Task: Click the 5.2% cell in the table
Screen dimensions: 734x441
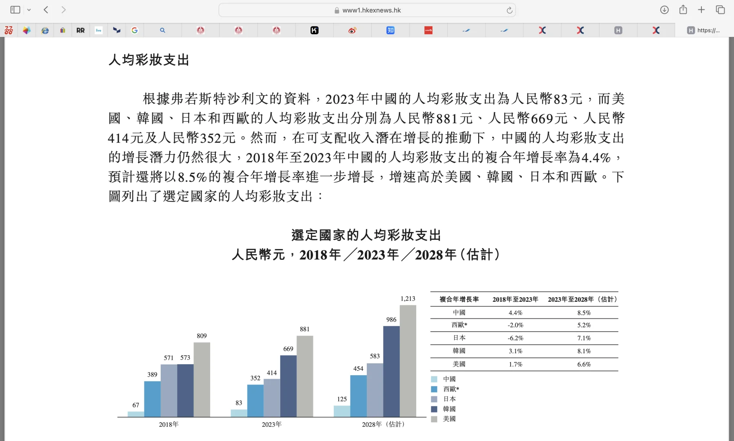Action: pyautogui.click(x=584, y=325)
